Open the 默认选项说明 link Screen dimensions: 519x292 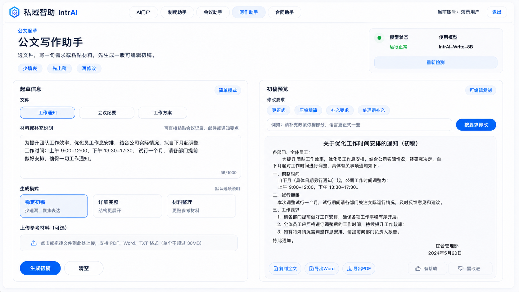pyautogui.click(x=227, y=189)
